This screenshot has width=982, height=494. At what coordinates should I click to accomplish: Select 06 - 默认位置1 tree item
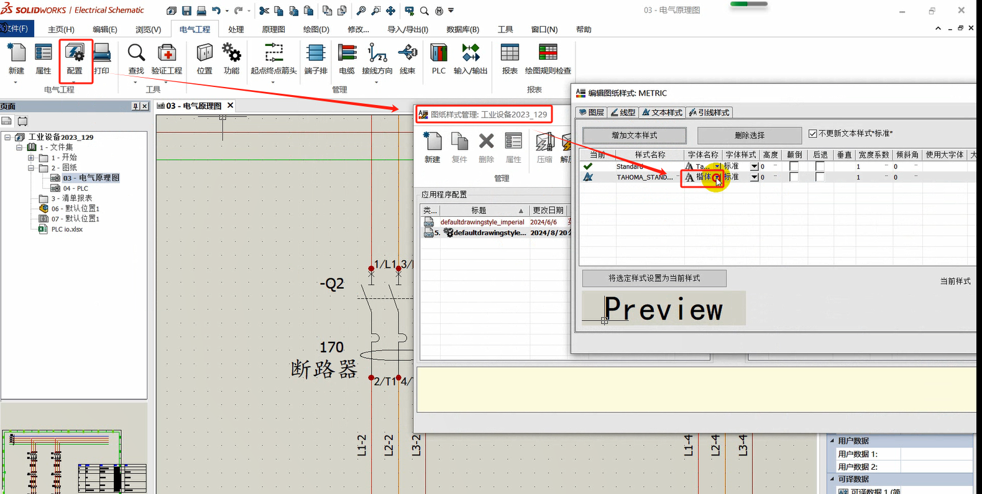(75, 209)
